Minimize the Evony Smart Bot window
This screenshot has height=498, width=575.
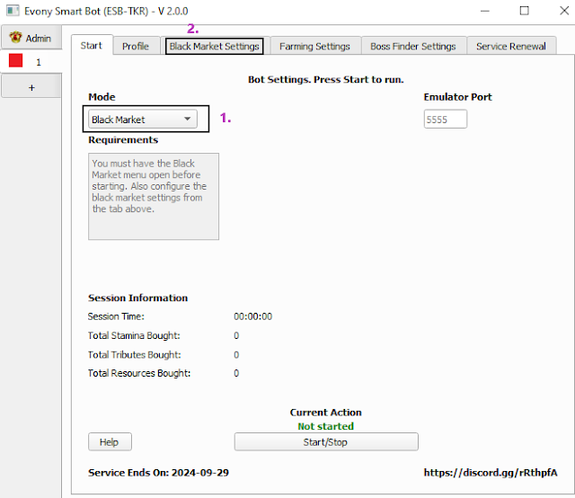pos(485,11)
